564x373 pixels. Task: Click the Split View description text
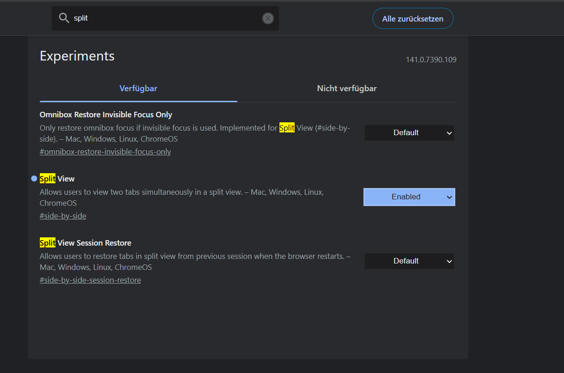(181, 192)
